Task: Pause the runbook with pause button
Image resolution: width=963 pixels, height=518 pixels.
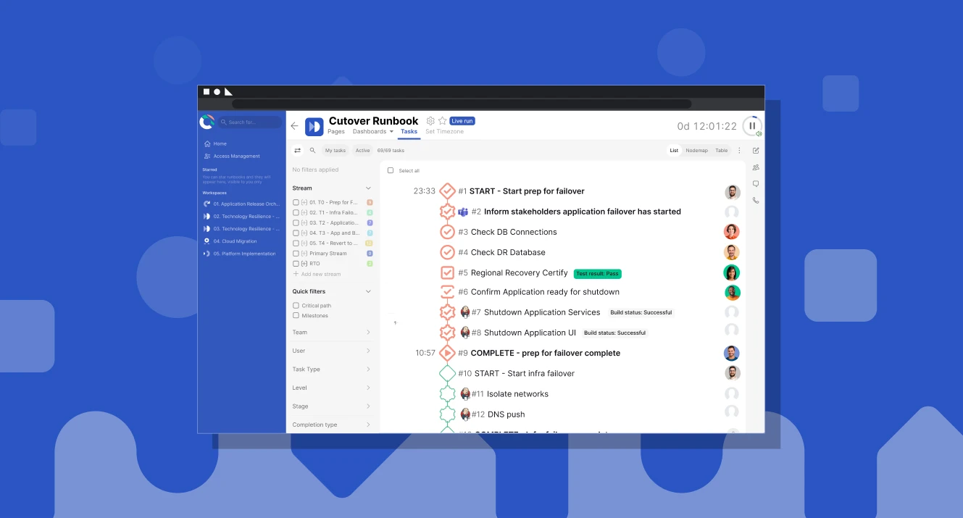Action: (752, 126)
